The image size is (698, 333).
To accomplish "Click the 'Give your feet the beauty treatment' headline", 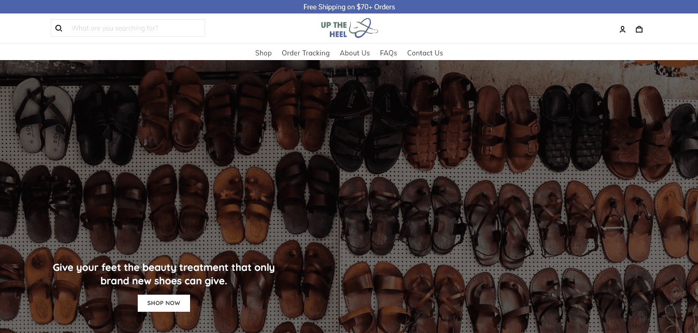I will point(164,274).
